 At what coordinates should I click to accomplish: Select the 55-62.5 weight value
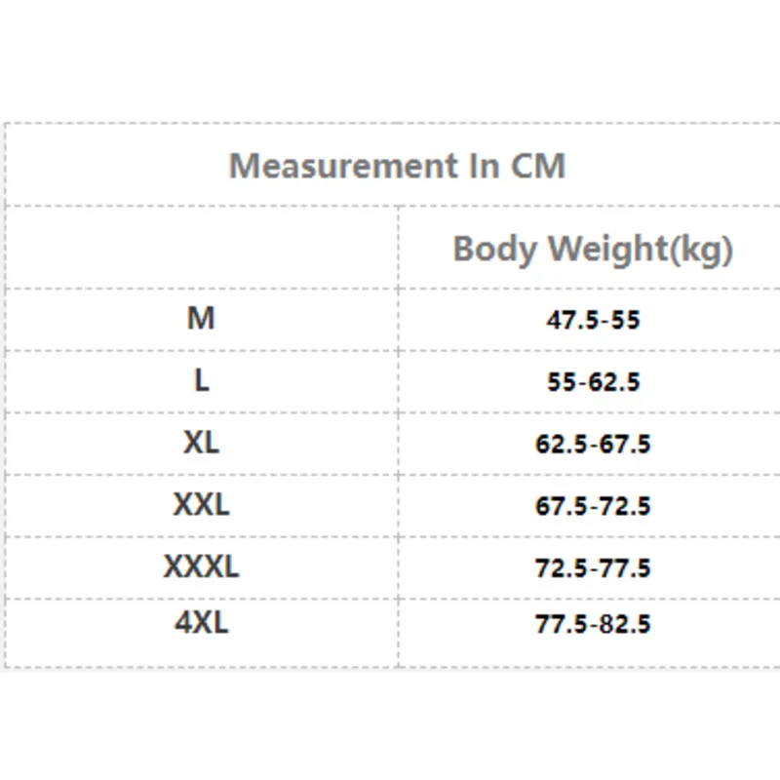pos(593,382)
